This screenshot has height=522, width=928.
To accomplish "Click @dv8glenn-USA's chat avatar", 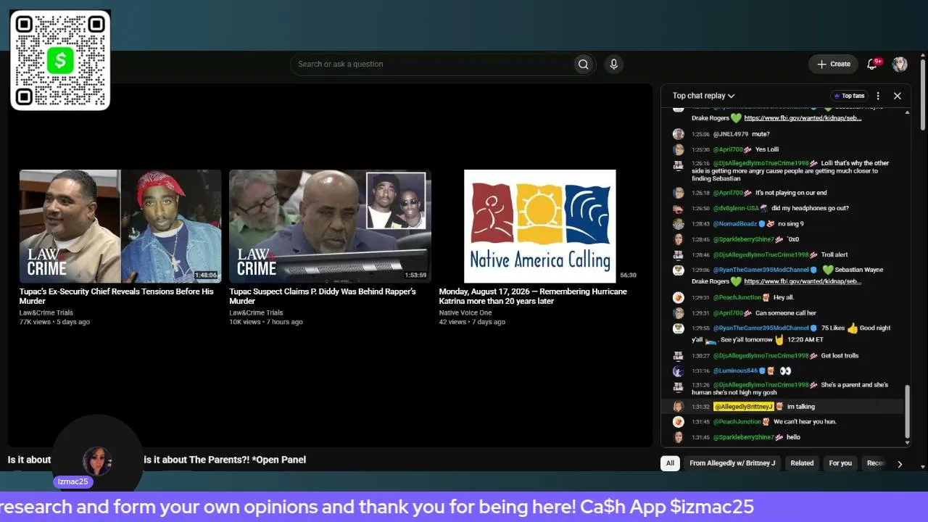I will (x=678, y=209).
